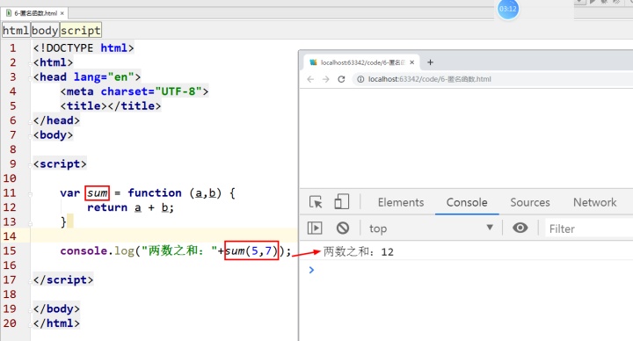Screen dimensions: 633x341
Task: Click console.log on line 15
Action: (98, 251)
